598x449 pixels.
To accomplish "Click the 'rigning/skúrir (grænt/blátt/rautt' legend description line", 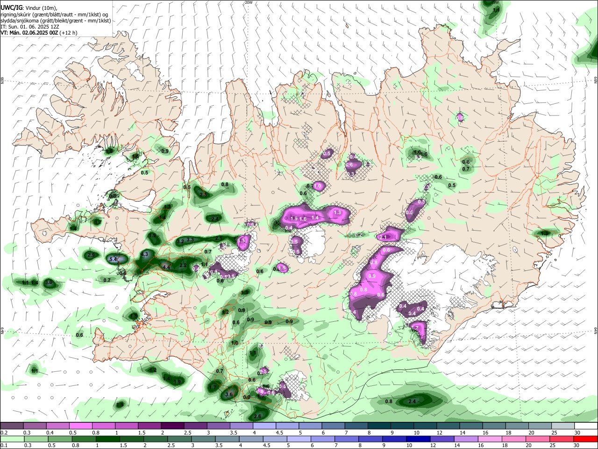I will 54,14.
